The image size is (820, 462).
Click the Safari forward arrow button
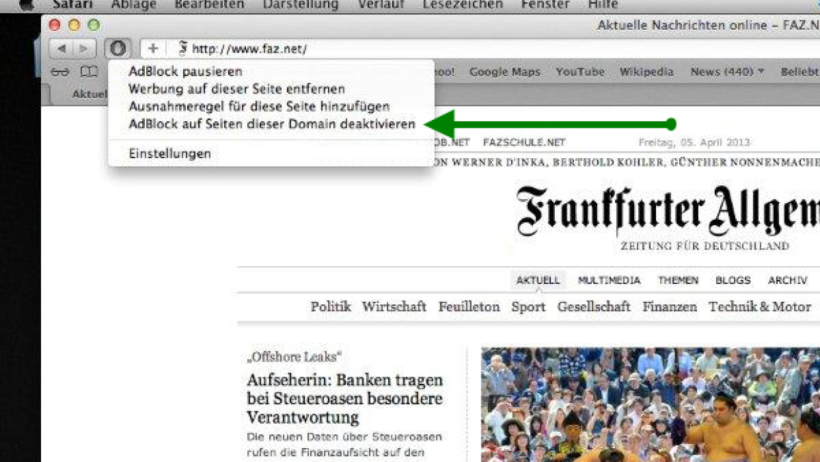(84, 48)
